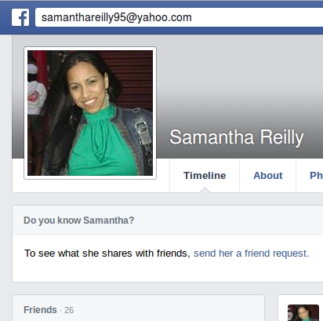Click the empty body of friend request card
Image resolution: width=323 pixels, height=321 pixels.
(x=168, y=271)
